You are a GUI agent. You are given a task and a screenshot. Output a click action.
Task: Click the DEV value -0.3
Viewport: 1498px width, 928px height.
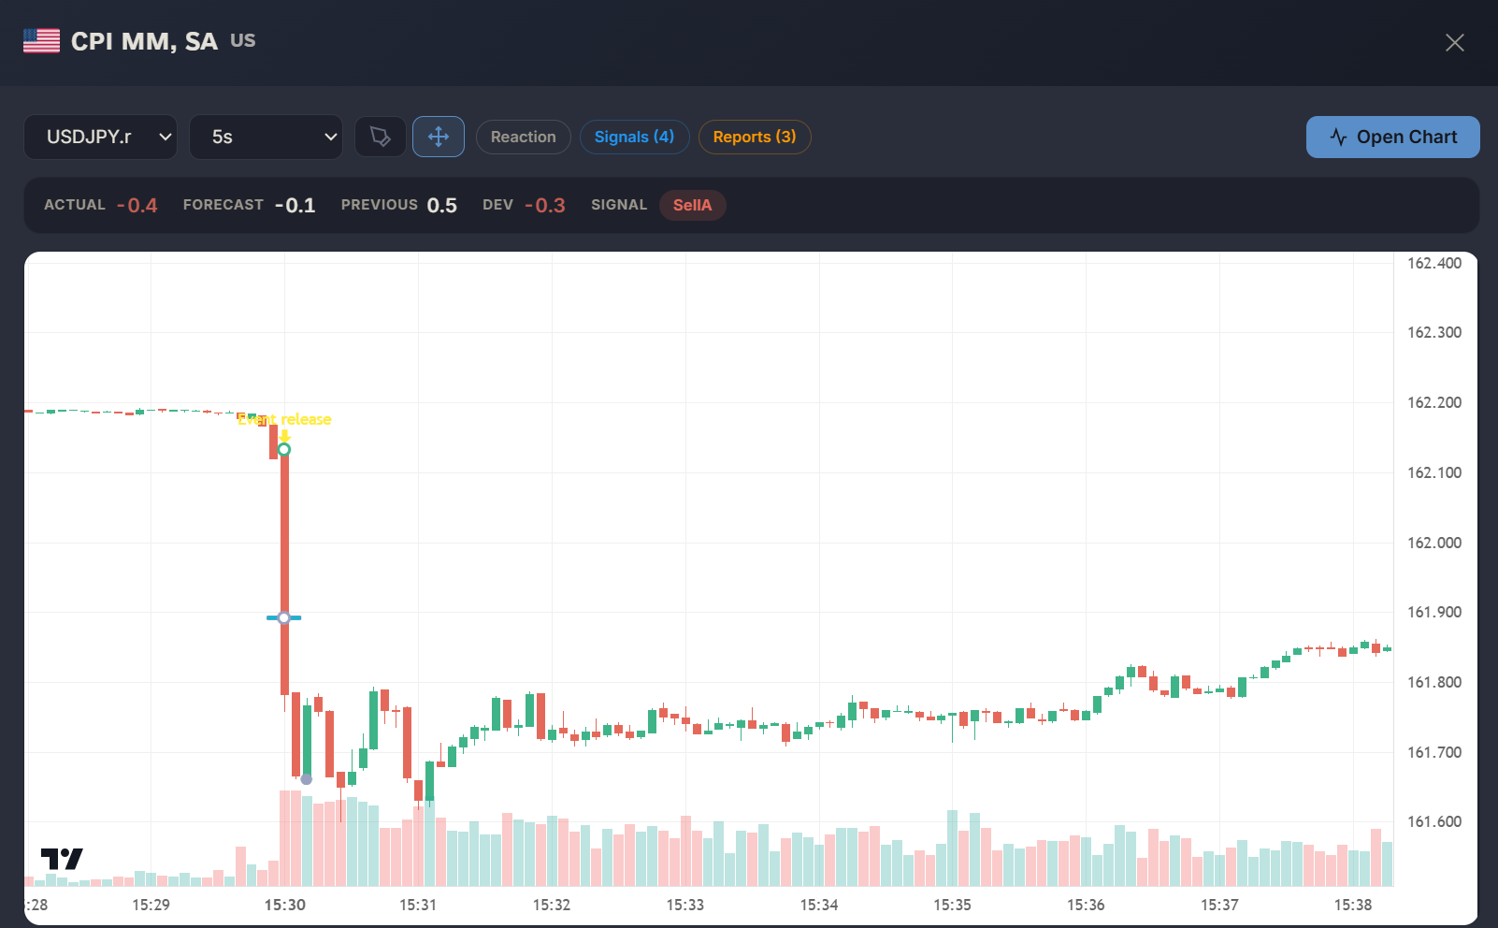click(x=544, y=205)
